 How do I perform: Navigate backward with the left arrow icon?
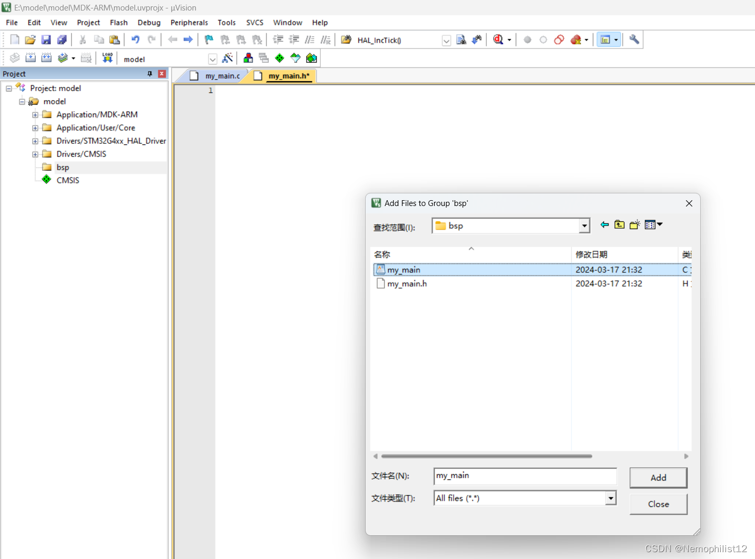(172, 40)
